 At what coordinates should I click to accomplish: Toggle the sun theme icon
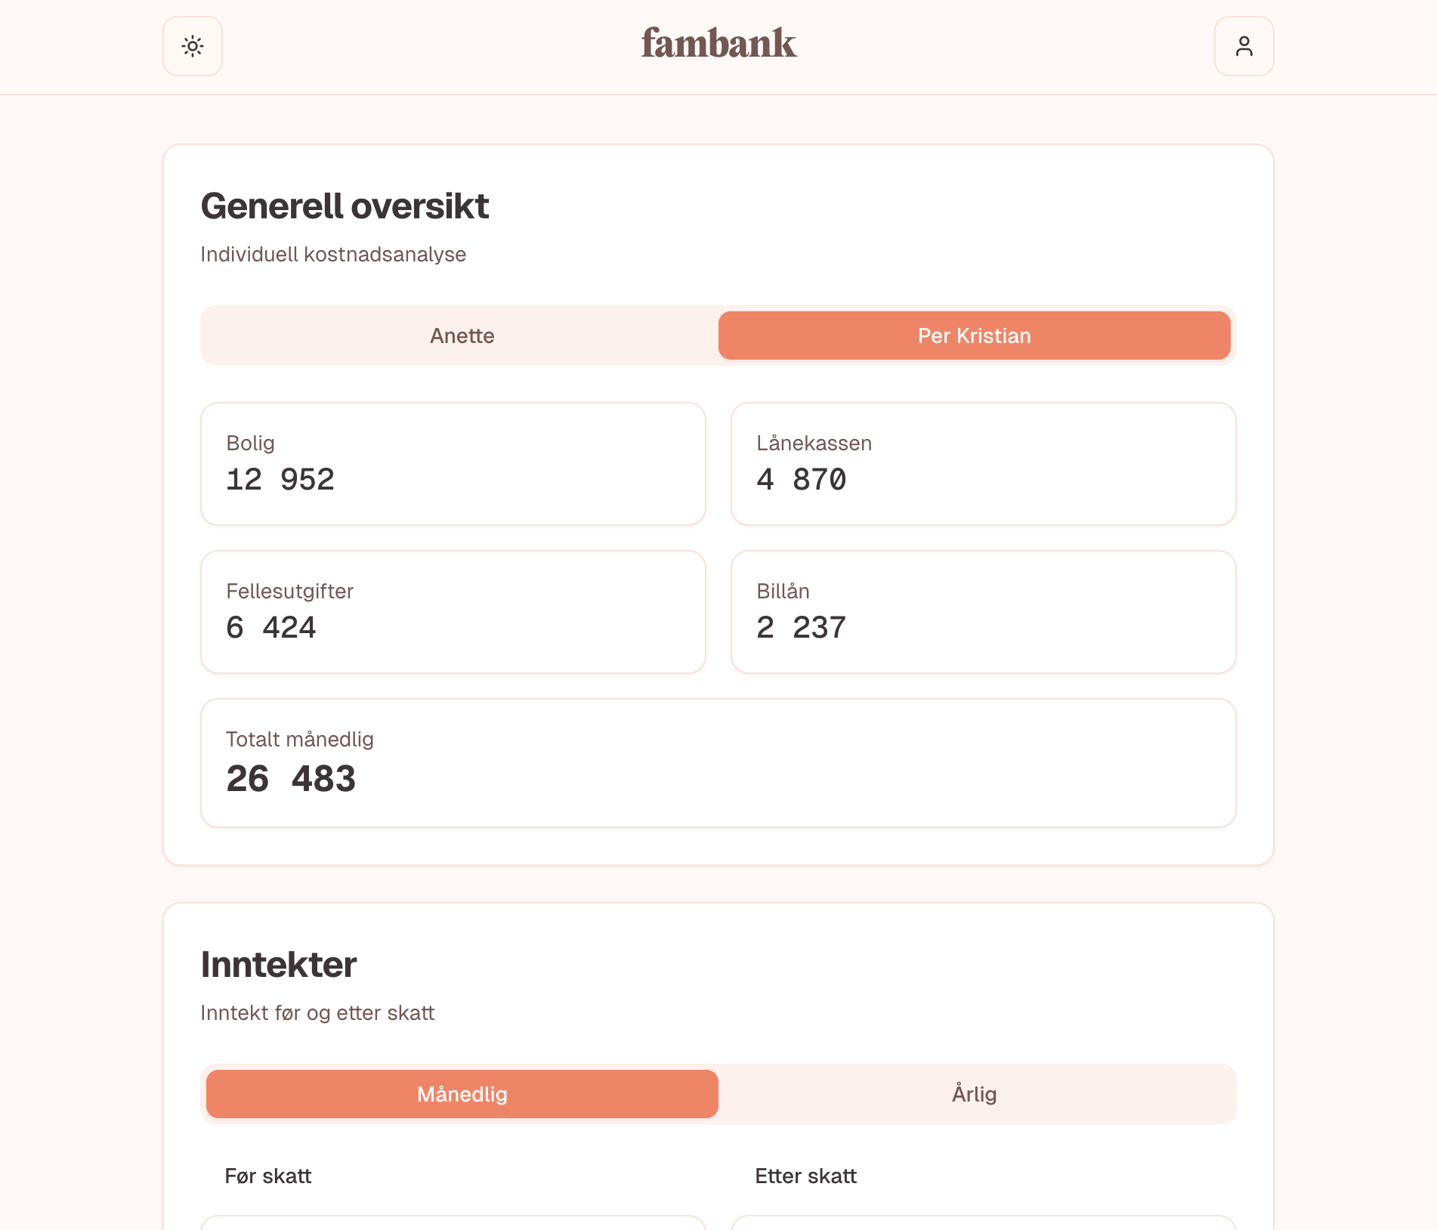pos(193,46)
